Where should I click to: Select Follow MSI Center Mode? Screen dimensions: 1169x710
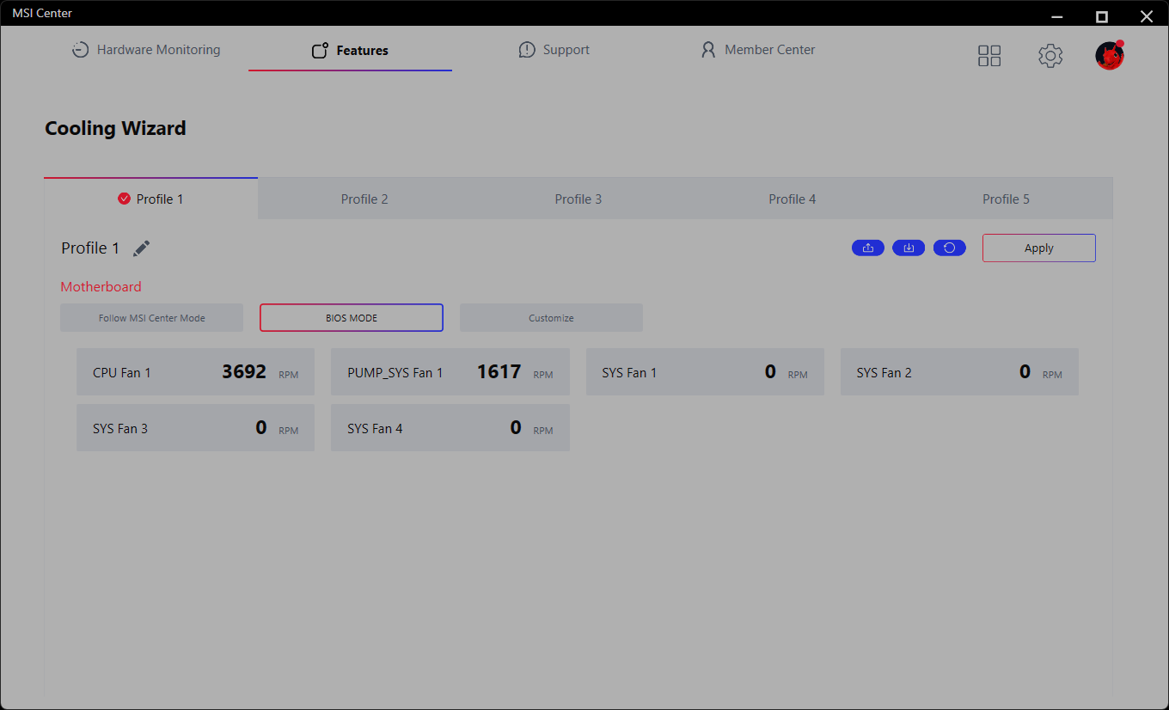[x=152, y=318]
